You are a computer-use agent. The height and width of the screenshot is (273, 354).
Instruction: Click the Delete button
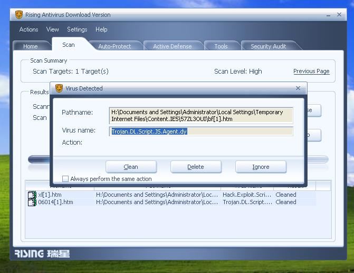point(196,167)
